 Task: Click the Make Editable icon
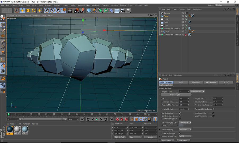click(3, 18)
